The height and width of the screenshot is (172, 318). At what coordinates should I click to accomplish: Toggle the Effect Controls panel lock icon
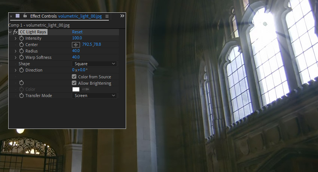click(x=25, y=16)
